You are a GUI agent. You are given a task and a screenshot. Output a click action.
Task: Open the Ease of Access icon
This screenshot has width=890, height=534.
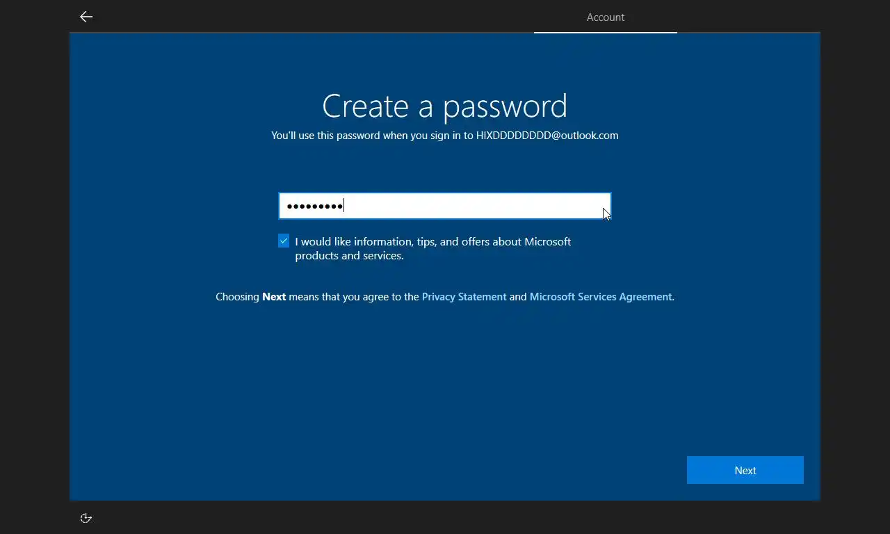tap(86, 518)
